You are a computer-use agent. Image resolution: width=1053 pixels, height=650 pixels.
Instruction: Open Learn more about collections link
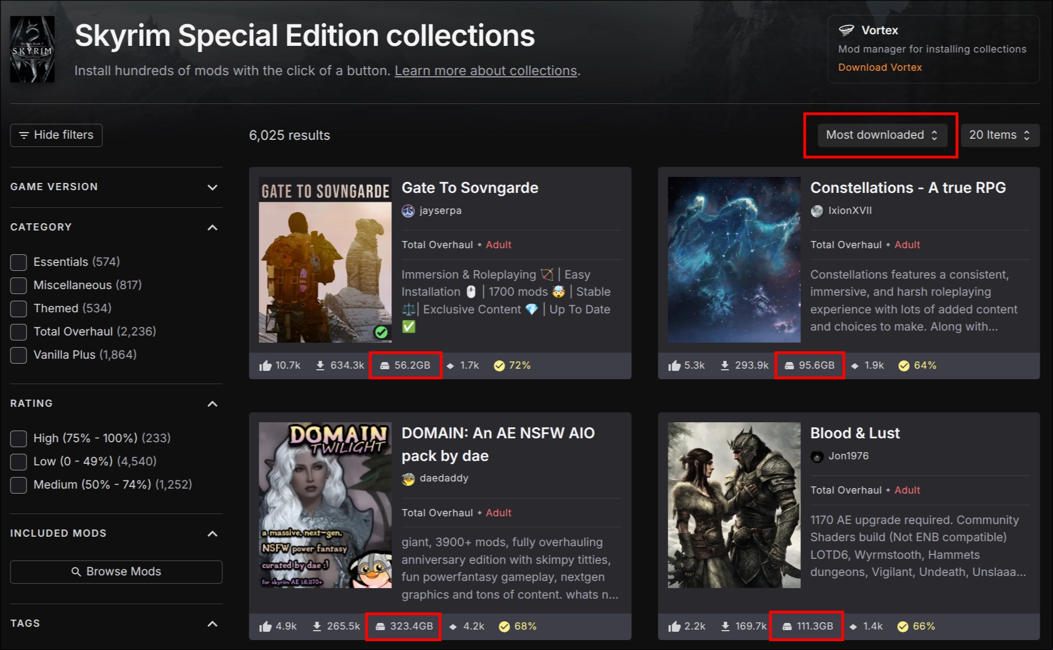coord(485,71)
